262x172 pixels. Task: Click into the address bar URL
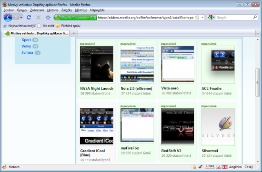(x=146, y=18)
